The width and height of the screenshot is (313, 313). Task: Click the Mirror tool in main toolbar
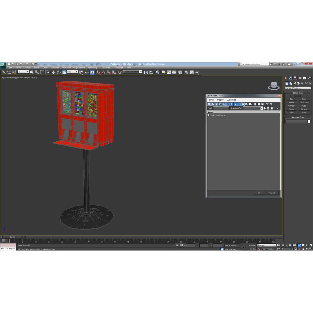click(x=146, y=72)
